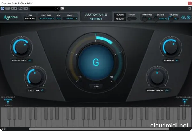Click the Antares logo
The height and width of the screenshot is (131, 192).
(11, 17)
